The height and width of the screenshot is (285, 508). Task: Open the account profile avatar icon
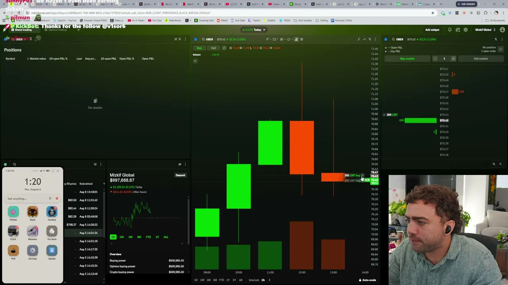(x=502, y=30)
